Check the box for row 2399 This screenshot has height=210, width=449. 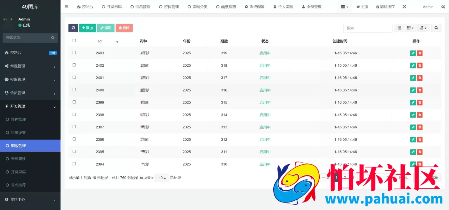[74, 102]
